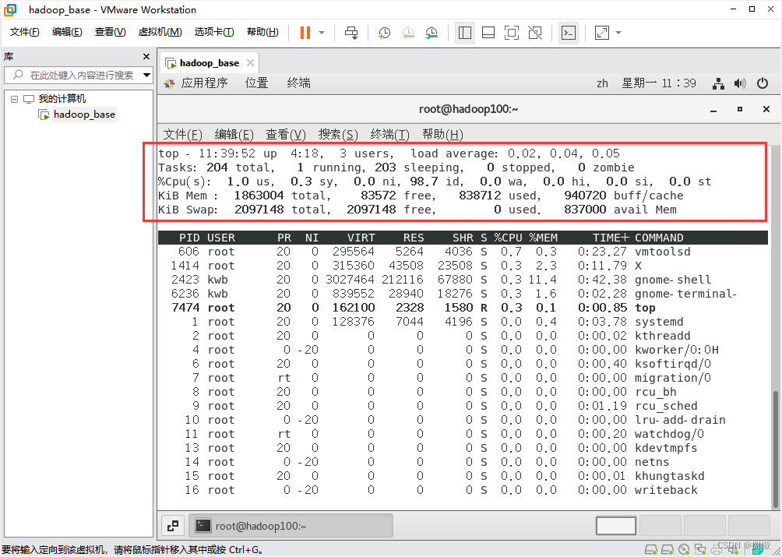Select root@hadoop100:~ taskbar window button
The image size is (782, 557).
[x=292, y=526]
